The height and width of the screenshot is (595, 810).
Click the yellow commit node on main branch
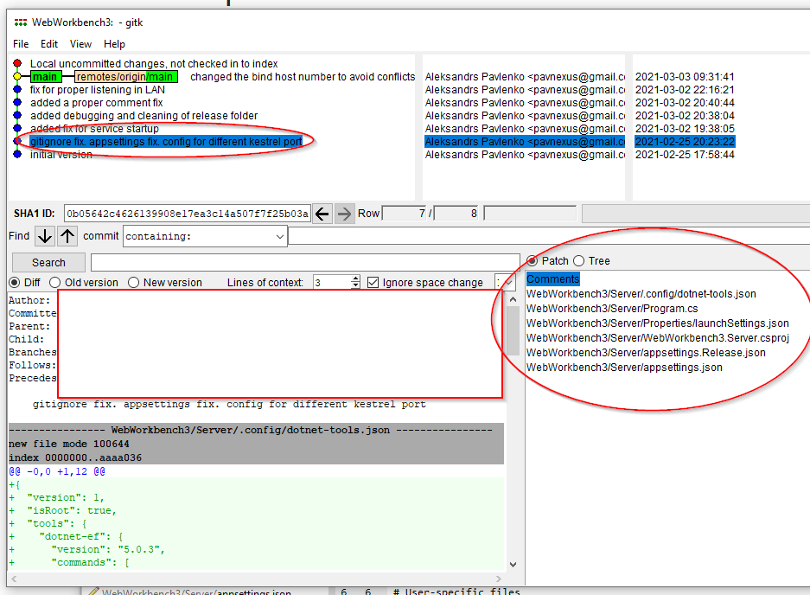18,76
